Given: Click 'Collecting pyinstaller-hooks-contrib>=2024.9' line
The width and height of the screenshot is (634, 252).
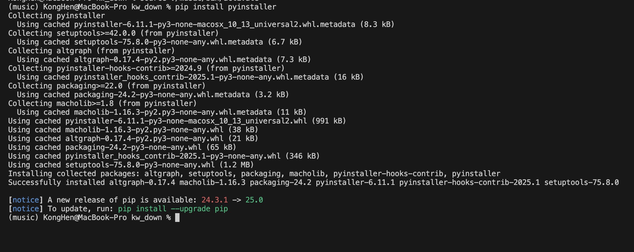Looking at the screenshot, I should point(146,68).
